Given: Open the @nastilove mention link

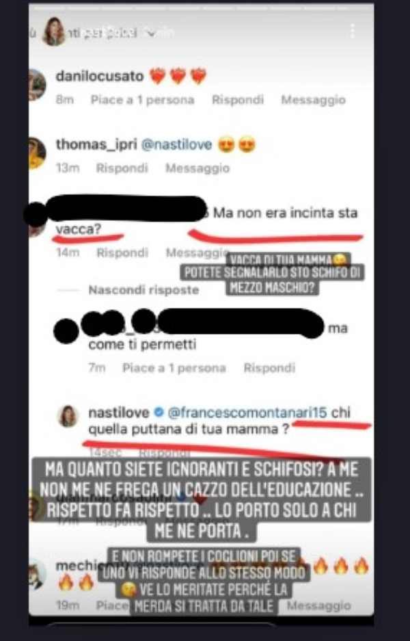Looking at the screenshot, I should [176, 145].
